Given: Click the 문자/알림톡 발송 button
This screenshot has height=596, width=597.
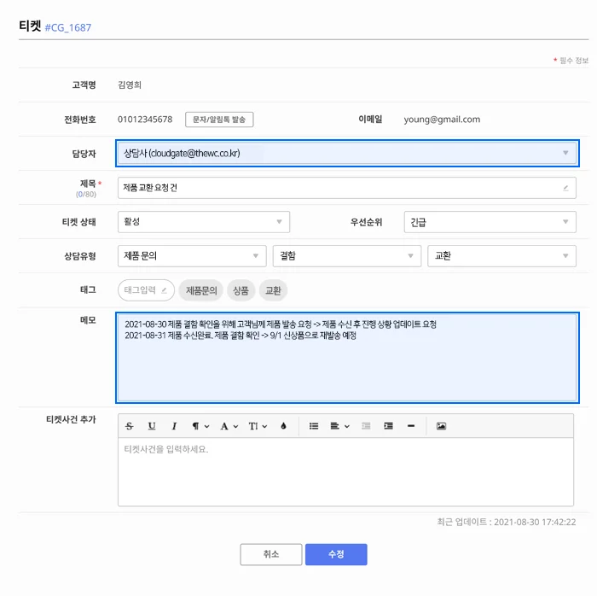Looking at the screenshot, I should coord(219,120).
